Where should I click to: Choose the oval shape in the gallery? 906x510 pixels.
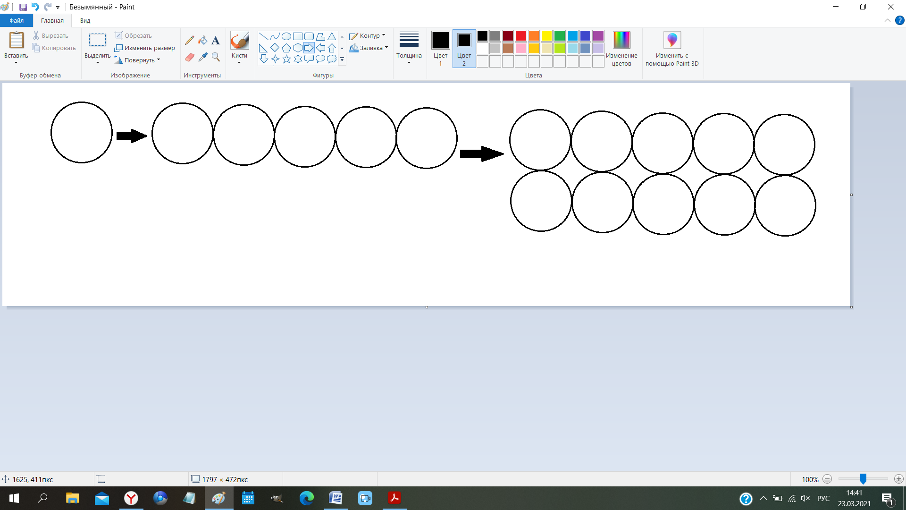tap(286, 36)
